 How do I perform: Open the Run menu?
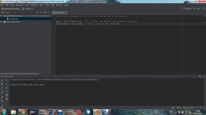pyautogui.click(x=41, y=5)
